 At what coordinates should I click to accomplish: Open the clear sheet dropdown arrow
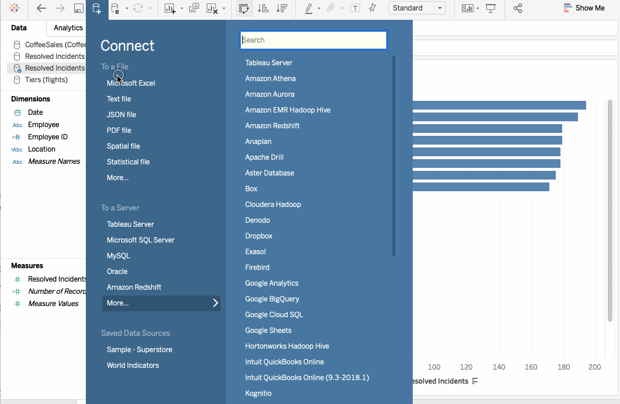(x=224, y=8)
